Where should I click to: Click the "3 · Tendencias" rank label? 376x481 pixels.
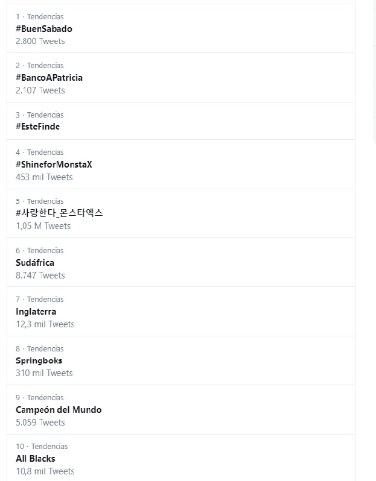tap(39, 115)
